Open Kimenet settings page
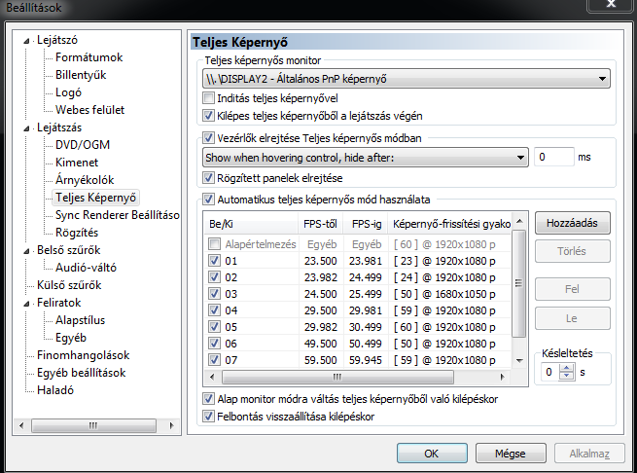This screenshot has width=637, height=473. point(77,163)
